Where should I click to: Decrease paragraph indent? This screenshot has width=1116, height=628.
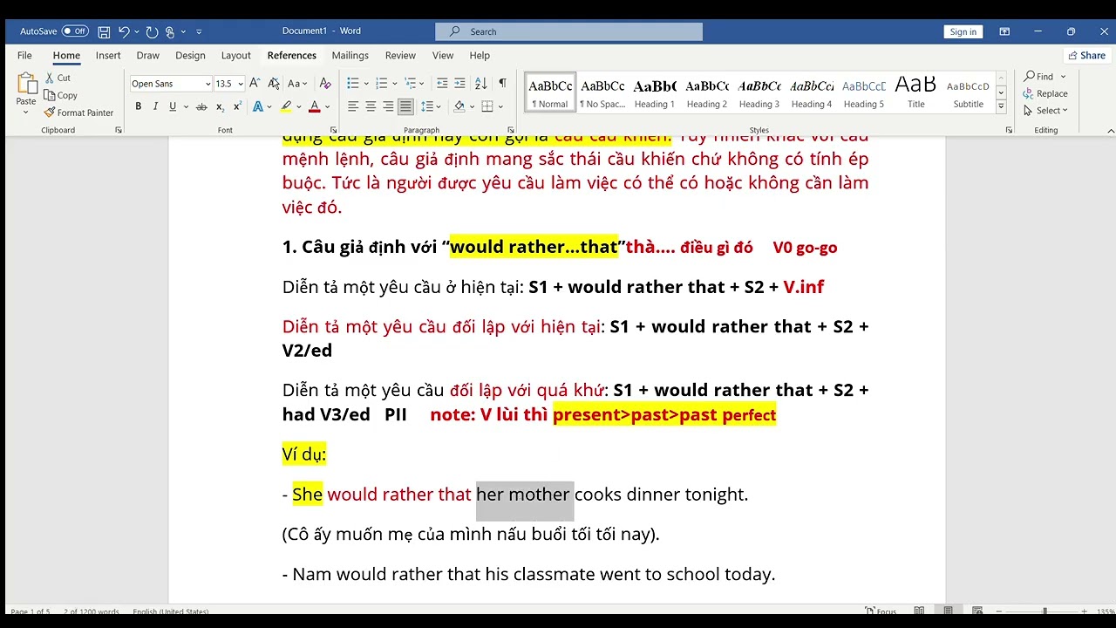442,83
